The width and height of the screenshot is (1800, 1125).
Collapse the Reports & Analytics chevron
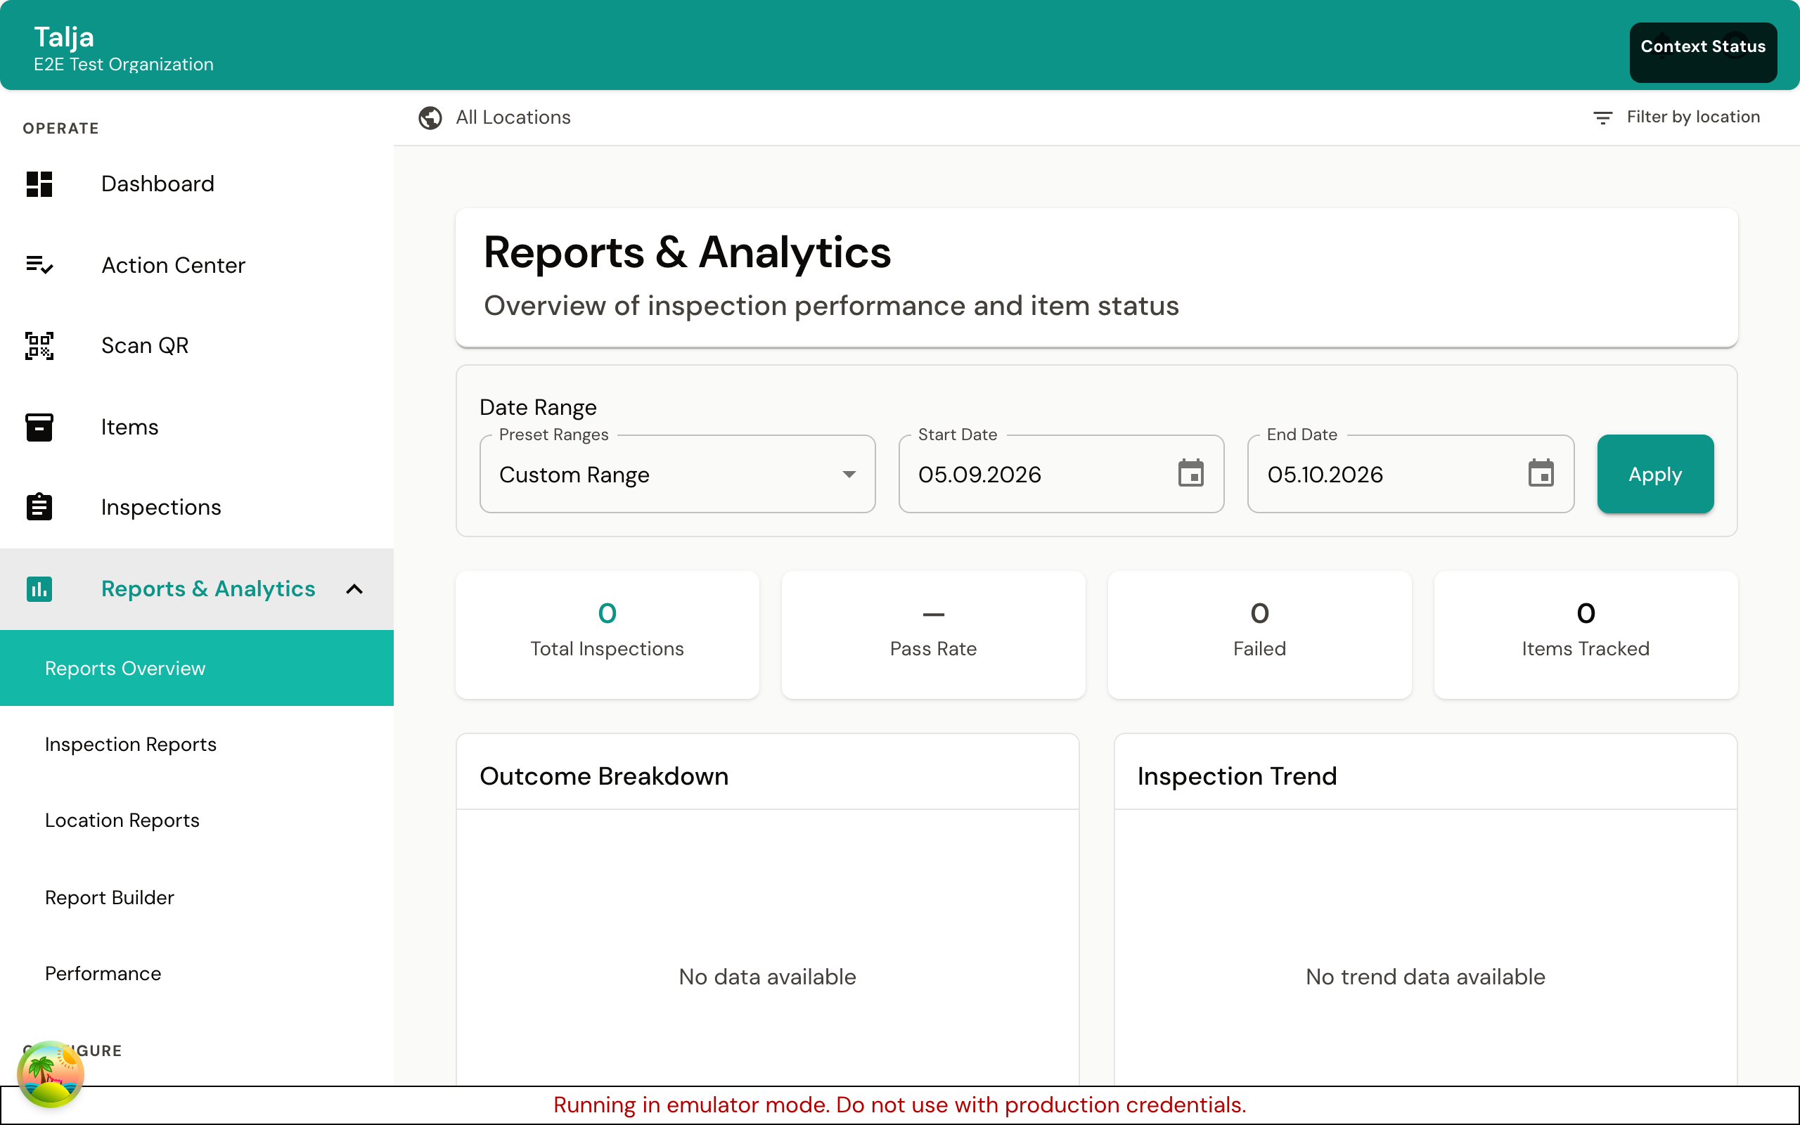[x=355, y=589]
